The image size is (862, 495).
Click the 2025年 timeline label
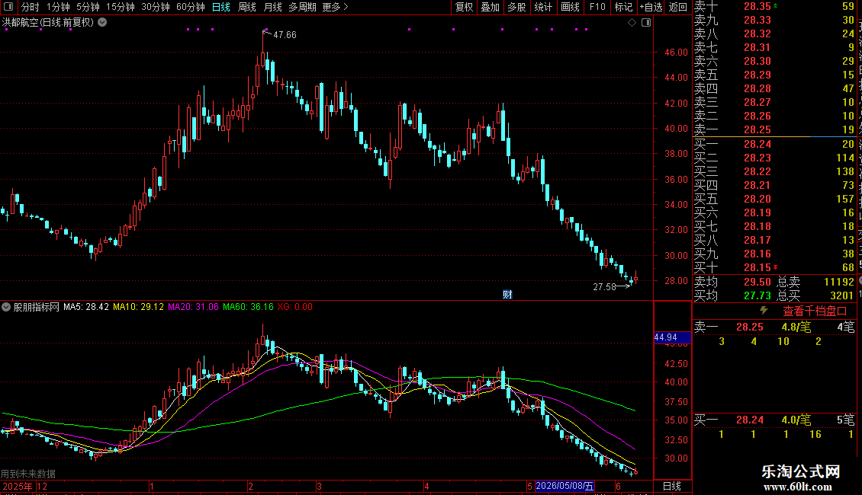[x=17, y=486]
